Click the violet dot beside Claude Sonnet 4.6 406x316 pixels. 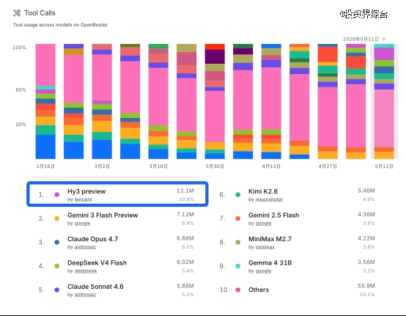pos(57,290)
